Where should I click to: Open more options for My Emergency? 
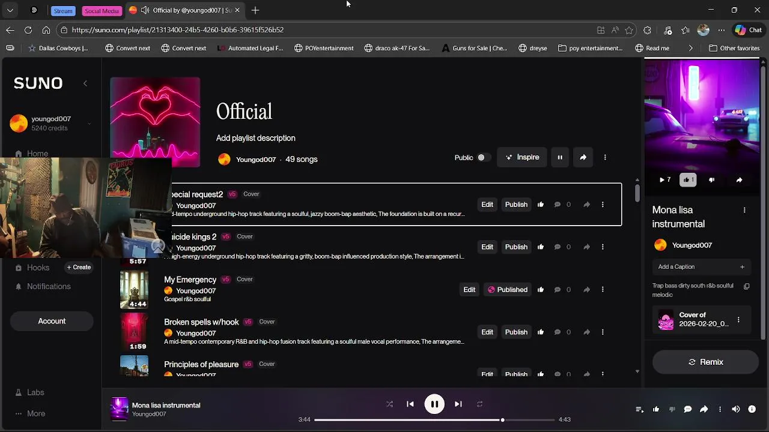click(x=603, y=290)
